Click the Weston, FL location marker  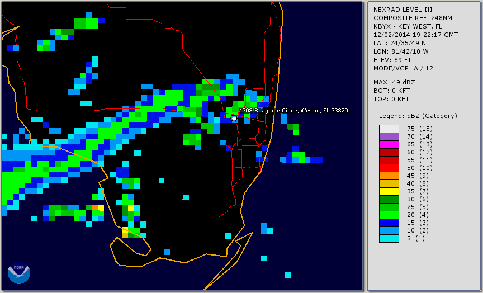click(x=234, y=118)
